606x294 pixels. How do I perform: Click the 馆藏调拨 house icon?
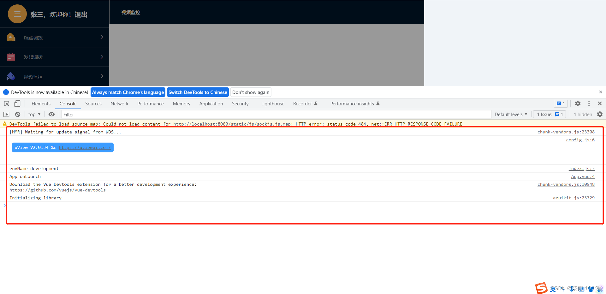[11, 37]
